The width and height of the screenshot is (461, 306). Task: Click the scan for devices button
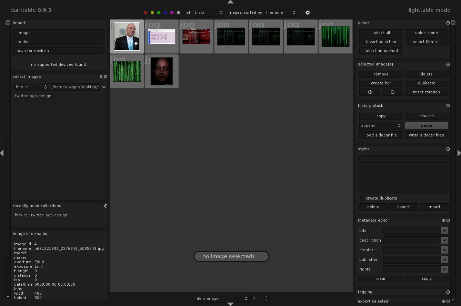coord(58,51)
